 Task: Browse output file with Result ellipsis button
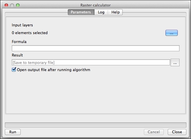(x=175, y=62)
